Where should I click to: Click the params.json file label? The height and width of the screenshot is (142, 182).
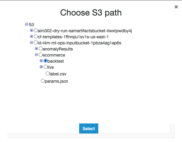coord(56,81)
